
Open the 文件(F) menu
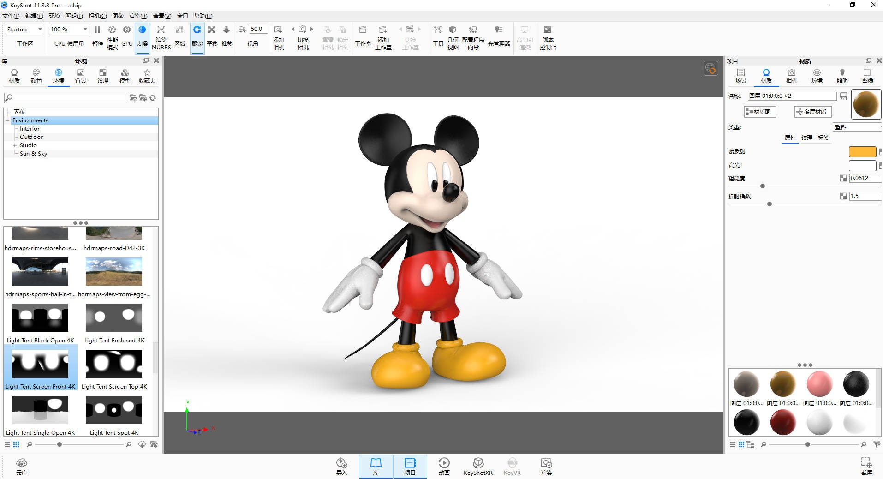(x=11, y=16)
